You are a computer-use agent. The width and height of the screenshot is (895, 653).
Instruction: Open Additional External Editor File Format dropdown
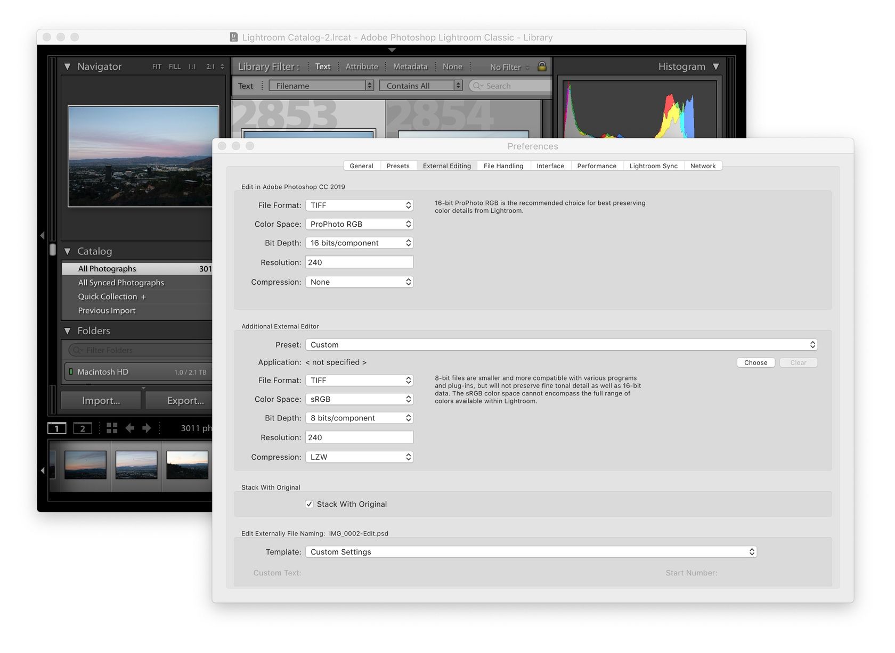[x=360, y=380]
